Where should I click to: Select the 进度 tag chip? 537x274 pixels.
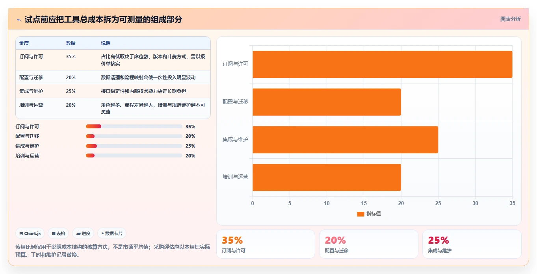pos(83,233)
